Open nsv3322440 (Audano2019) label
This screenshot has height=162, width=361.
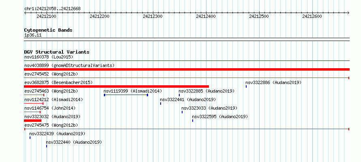pos(74,142)
